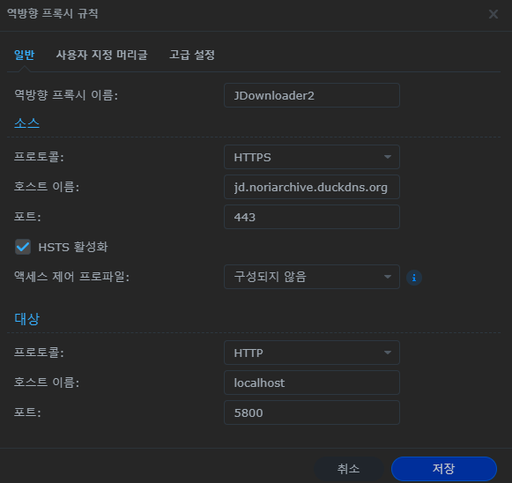
Task: Toggle the HSTS 활성화 checkbox
Action: 23,247
